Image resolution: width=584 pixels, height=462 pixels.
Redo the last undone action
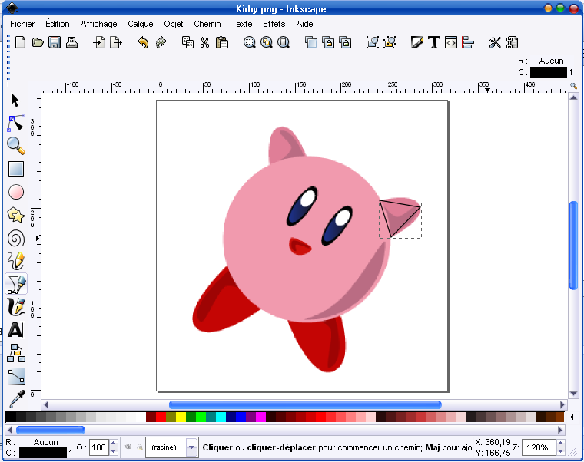pyautogui.click(x=161, y=42)
